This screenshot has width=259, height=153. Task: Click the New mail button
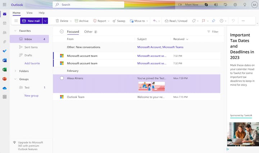(x=31, y=21)
